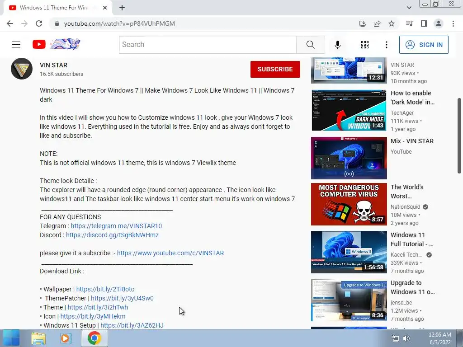Open the Telegram VINSTAR10 link
Image resolution: width=463 pixels, height=347 pixels.
pyautogui.click(x=116, y=226)
